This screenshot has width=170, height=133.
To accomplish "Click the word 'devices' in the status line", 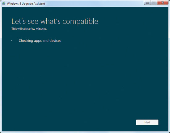I will 55,41.
